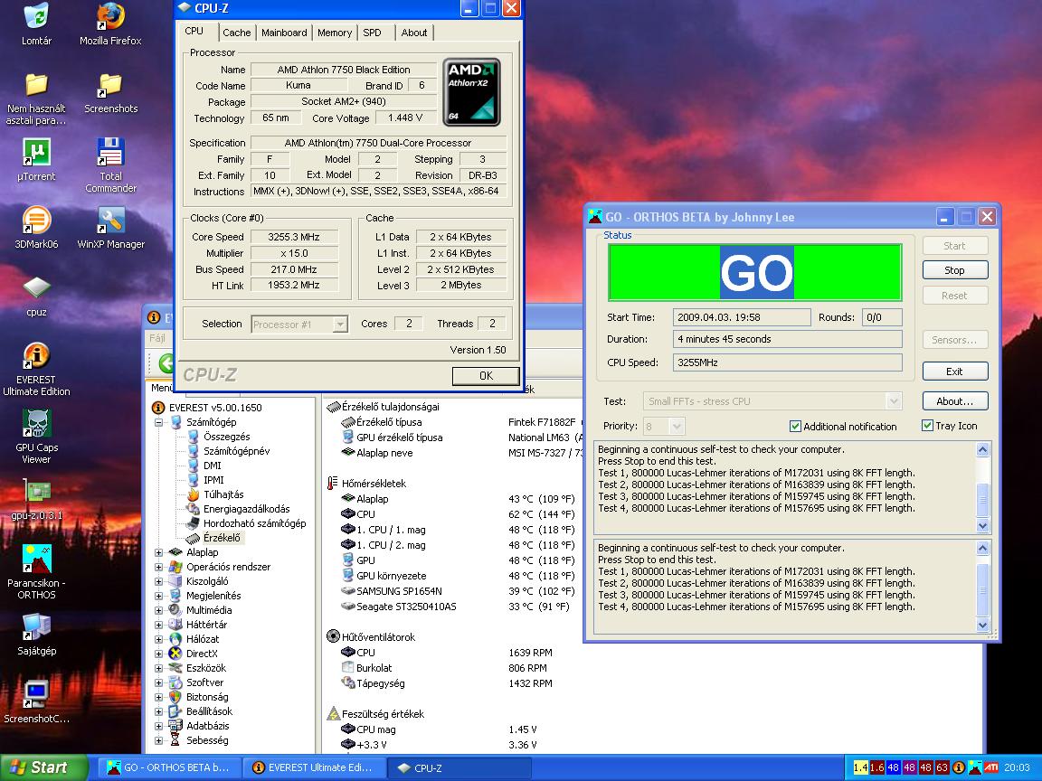Open the Fájl menu in EVEREST
Image resolution: width=1042 pixels, height=781 pixels.
click(x=157, y=338)
